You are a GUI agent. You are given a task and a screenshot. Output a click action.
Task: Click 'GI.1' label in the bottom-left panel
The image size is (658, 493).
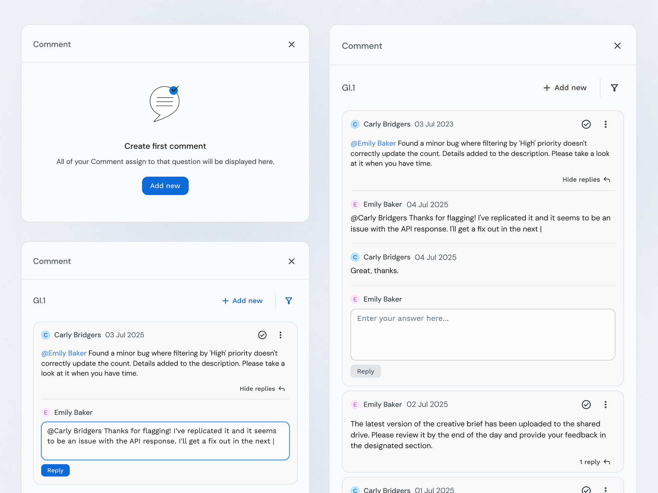tap(39, 301)
